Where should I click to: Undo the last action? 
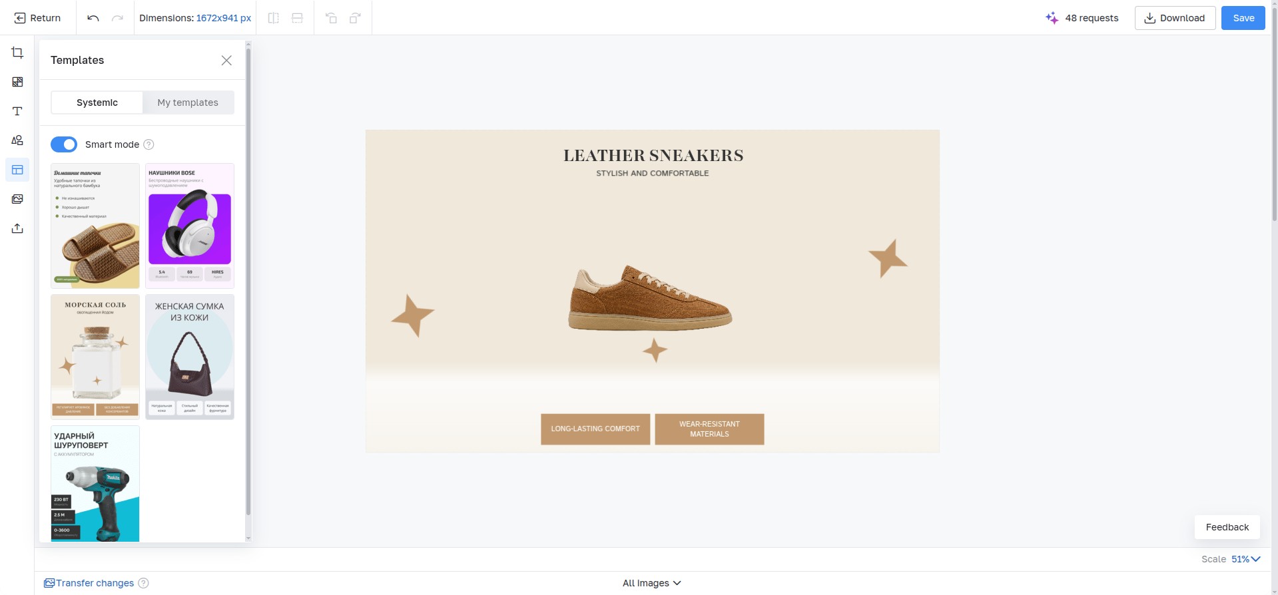click(x=93, y=18)
